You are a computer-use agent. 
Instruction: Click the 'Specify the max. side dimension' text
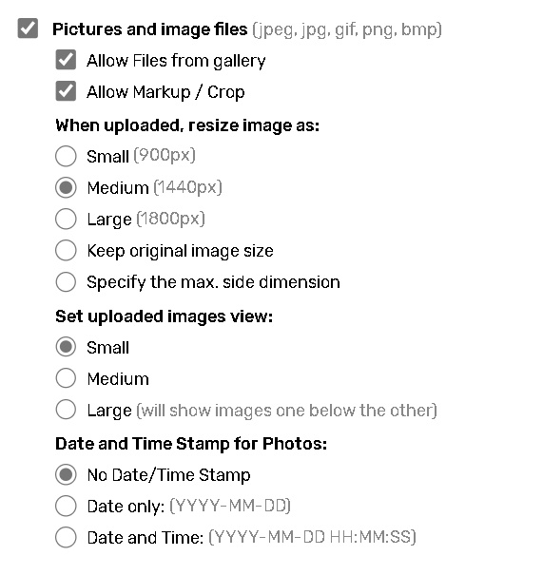[x=214, y=282]
